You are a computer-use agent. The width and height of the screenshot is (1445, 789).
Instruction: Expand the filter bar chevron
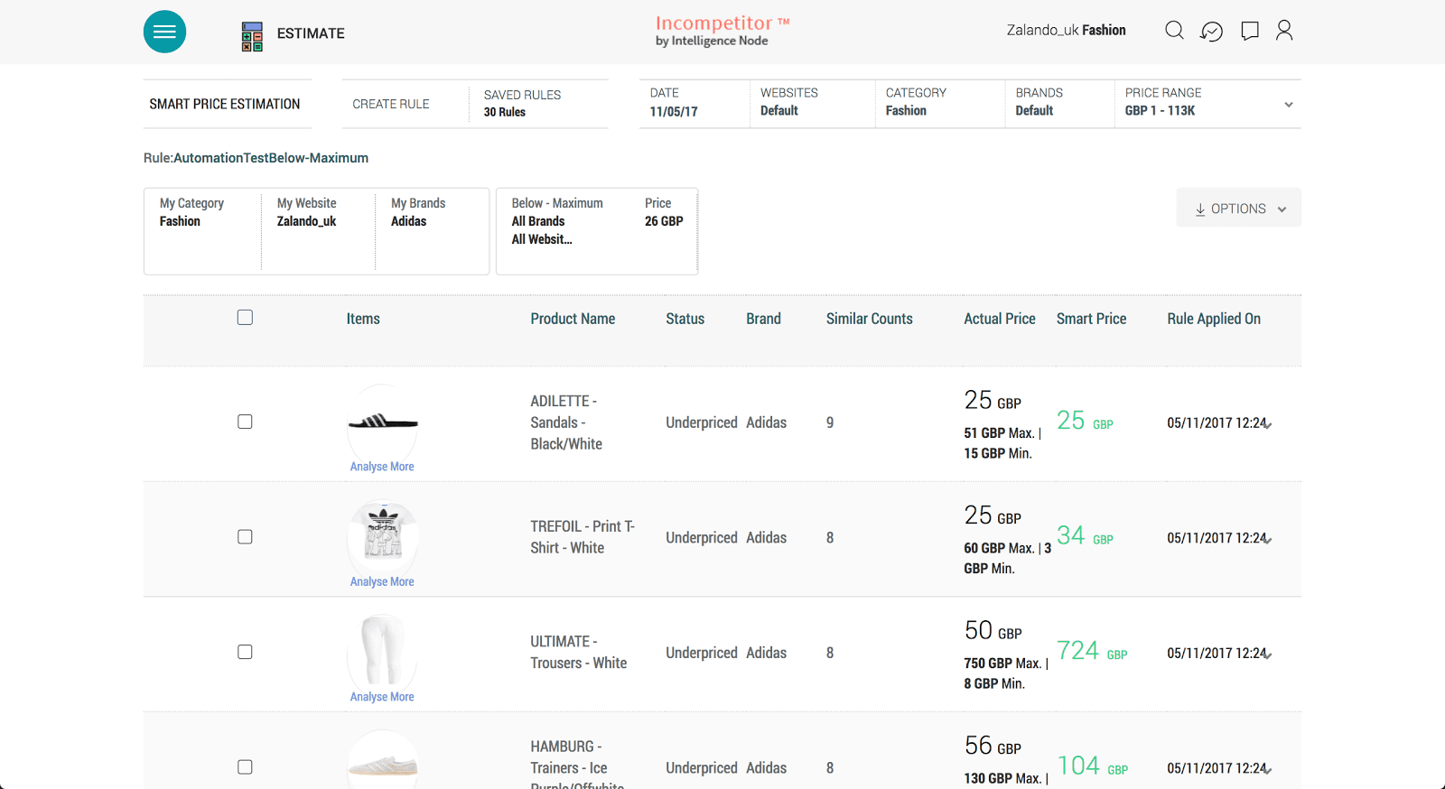pyautogui.click(x=1289, y=105)
